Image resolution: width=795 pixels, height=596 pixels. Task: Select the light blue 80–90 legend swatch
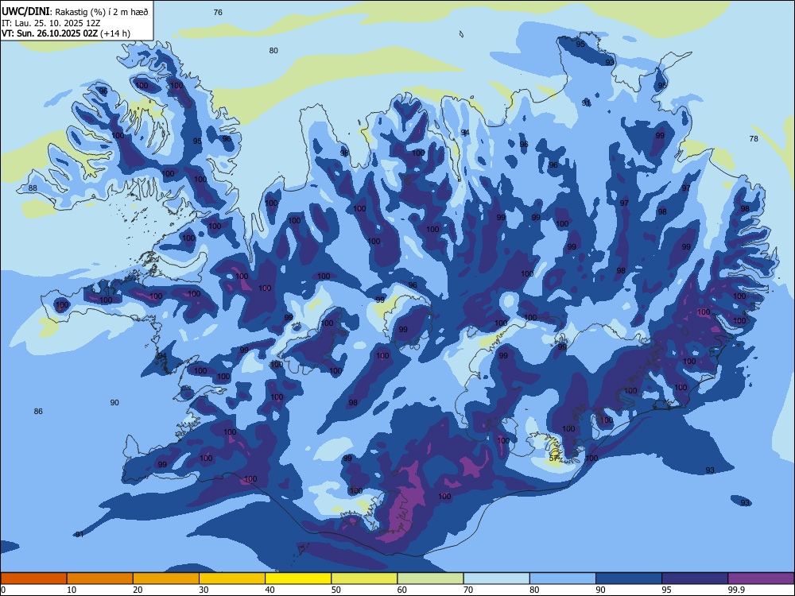click(563, 579)
